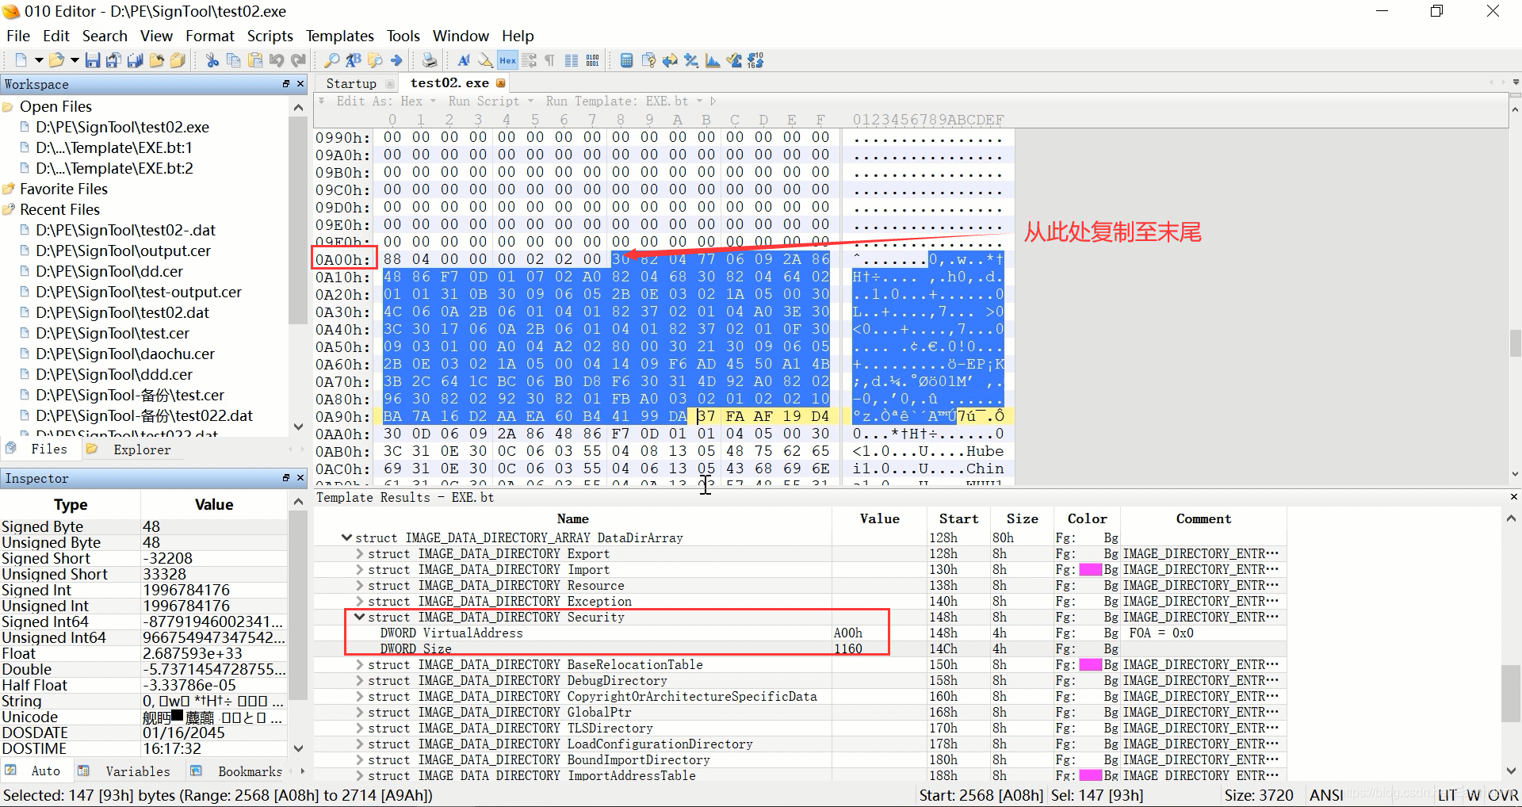
Task: Cut selection with scissors icon
Action: [x=212, y=60]
